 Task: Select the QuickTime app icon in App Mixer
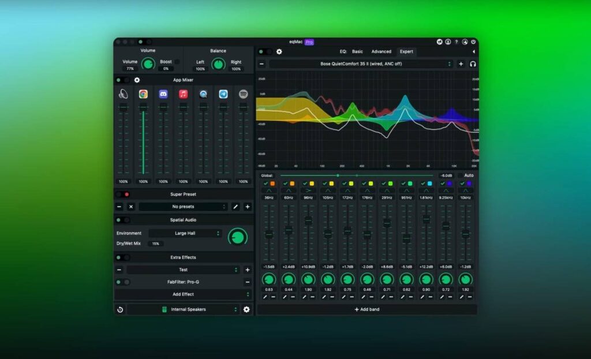pos(203,94)
